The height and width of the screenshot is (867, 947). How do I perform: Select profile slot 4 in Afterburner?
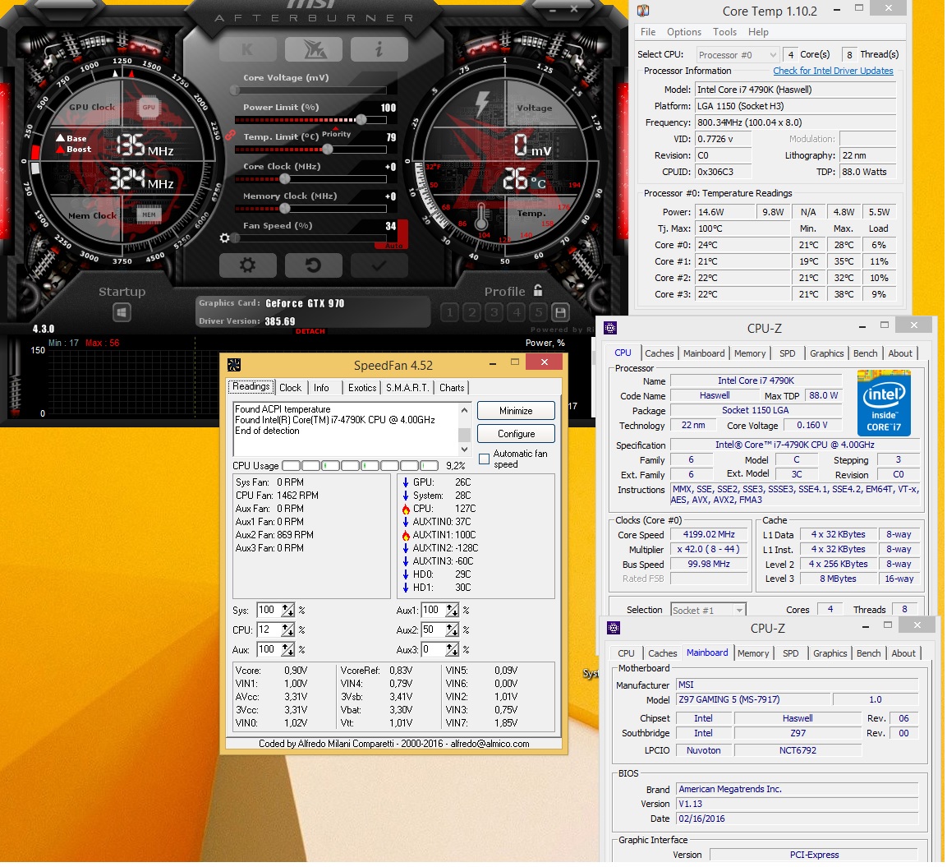(517, 312)
